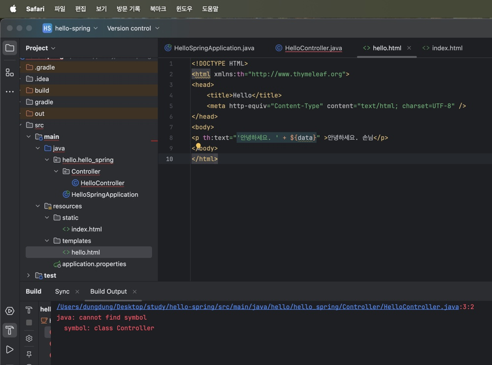
Task: Open the 파일 menu
Action: click(x=60, y=9)
